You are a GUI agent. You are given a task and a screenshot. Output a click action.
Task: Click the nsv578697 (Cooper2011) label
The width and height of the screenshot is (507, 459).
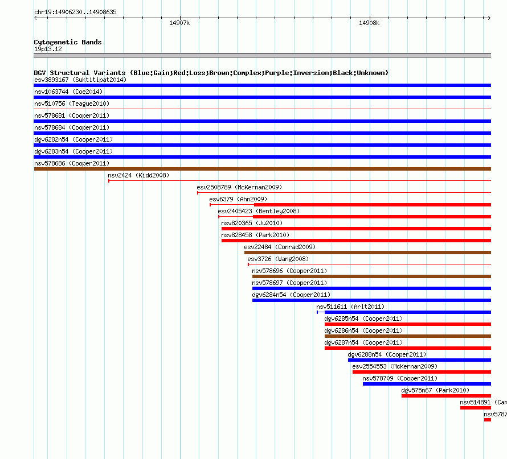coord(289,283)
